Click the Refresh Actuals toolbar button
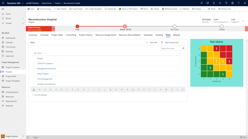The height and width of the screenshot is (139, 248). point(169,9)
